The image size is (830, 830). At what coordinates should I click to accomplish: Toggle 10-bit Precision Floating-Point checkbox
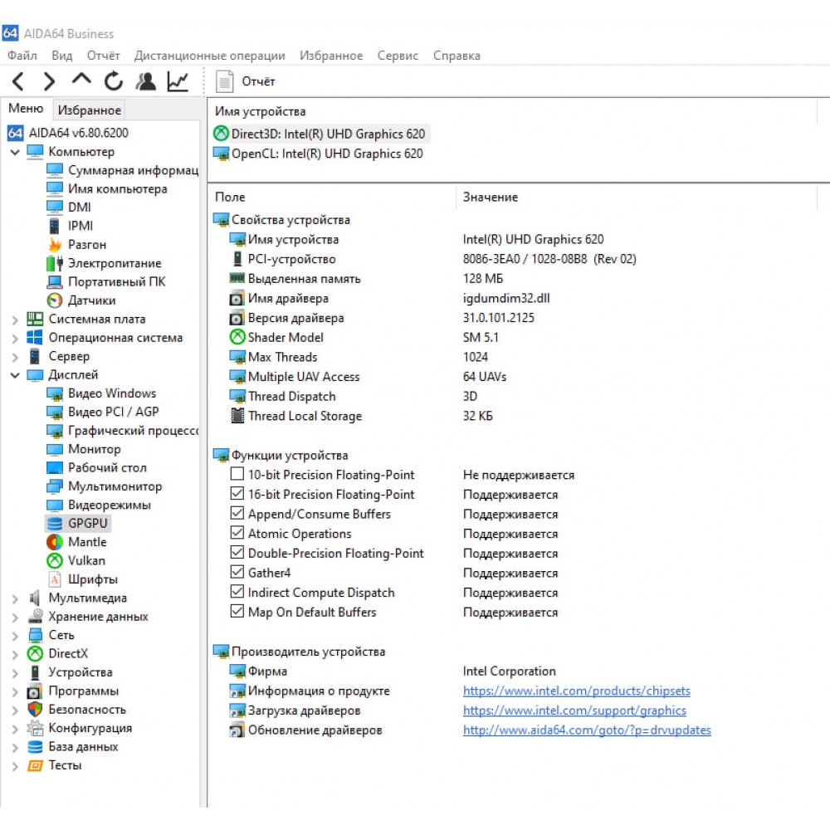click(237, 474)
